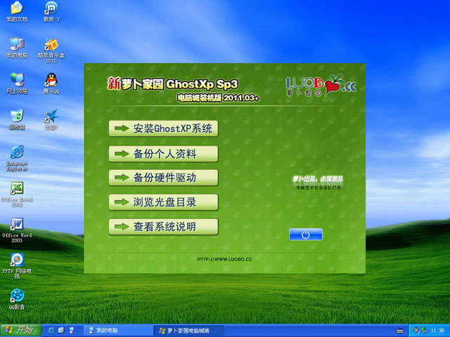
Task: Switch to 我的电脑 taskbar window
Action: pyautogui.click(x=118, y=331)
